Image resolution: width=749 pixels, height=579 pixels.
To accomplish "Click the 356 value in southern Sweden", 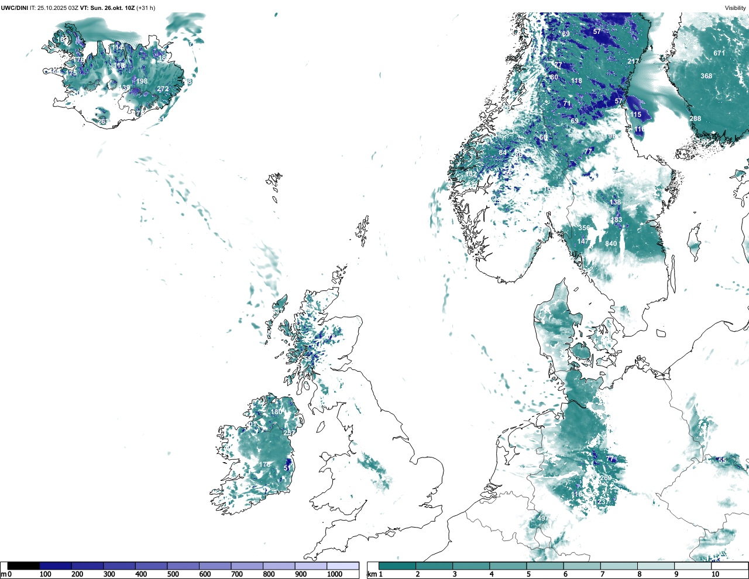I will [584, 228].
